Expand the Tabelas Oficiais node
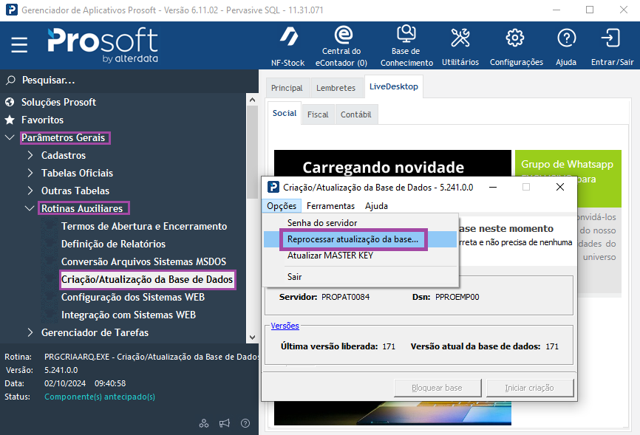This screenshot has height=435, width=640. coord(30,173)
